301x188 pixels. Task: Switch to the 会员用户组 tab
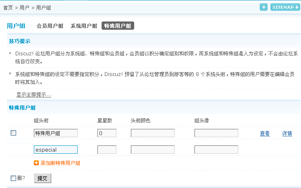click(50, 26)
